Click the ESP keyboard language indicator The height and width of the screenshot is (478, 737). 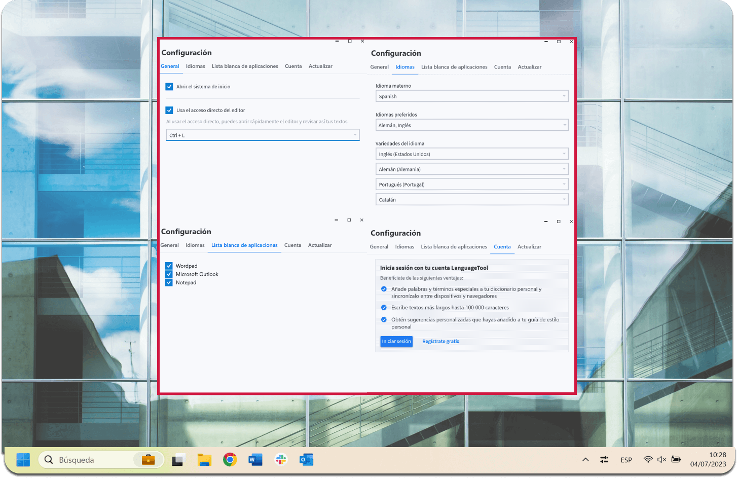tap(627, 460)
